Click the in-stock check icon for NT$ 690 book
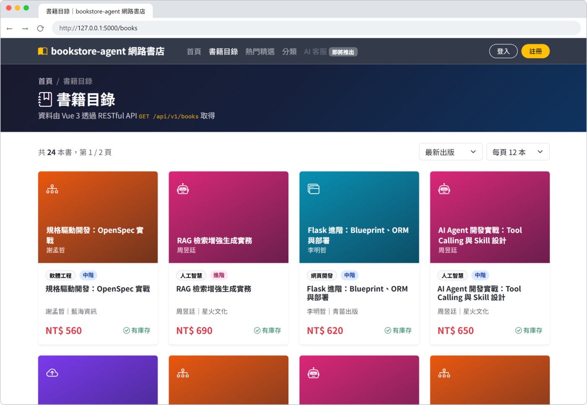Screen dimensions: 587x405 click(x=257, y=330)
